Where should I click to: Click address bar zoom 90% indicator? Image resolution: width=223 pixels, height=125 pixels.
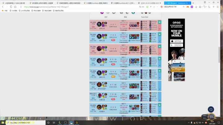point(142,7)
